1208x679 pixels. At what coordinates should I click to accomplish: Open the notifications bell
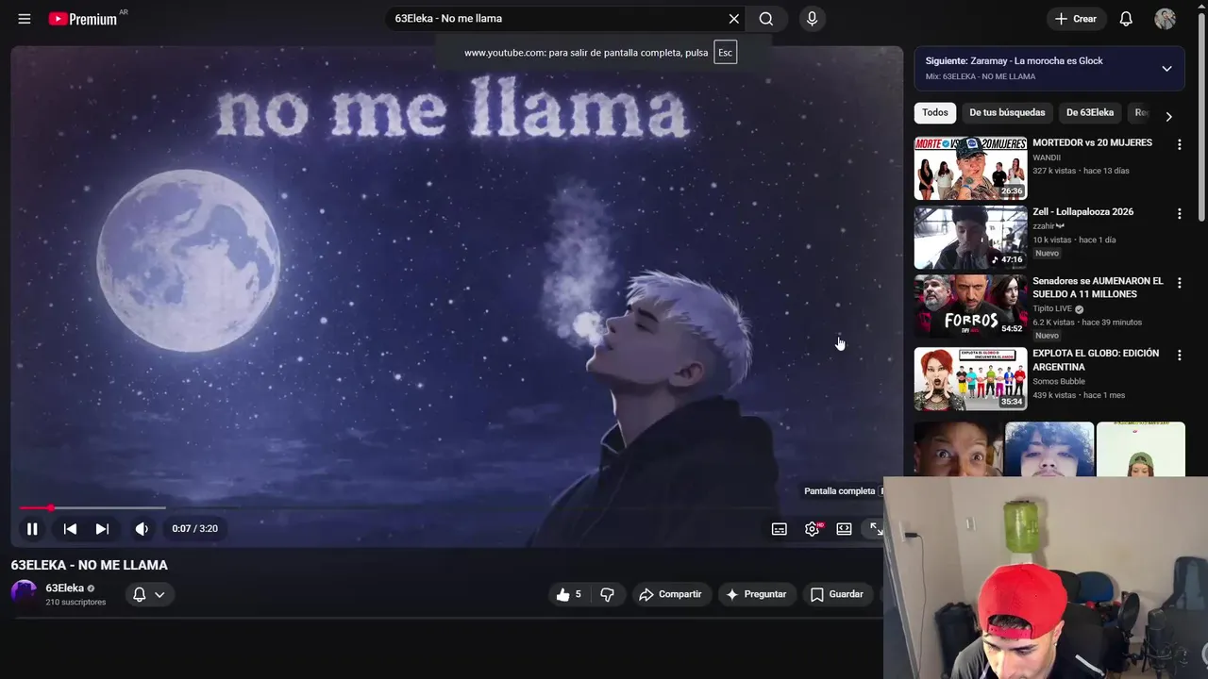pyautogui.click(x=1126, y=19)
